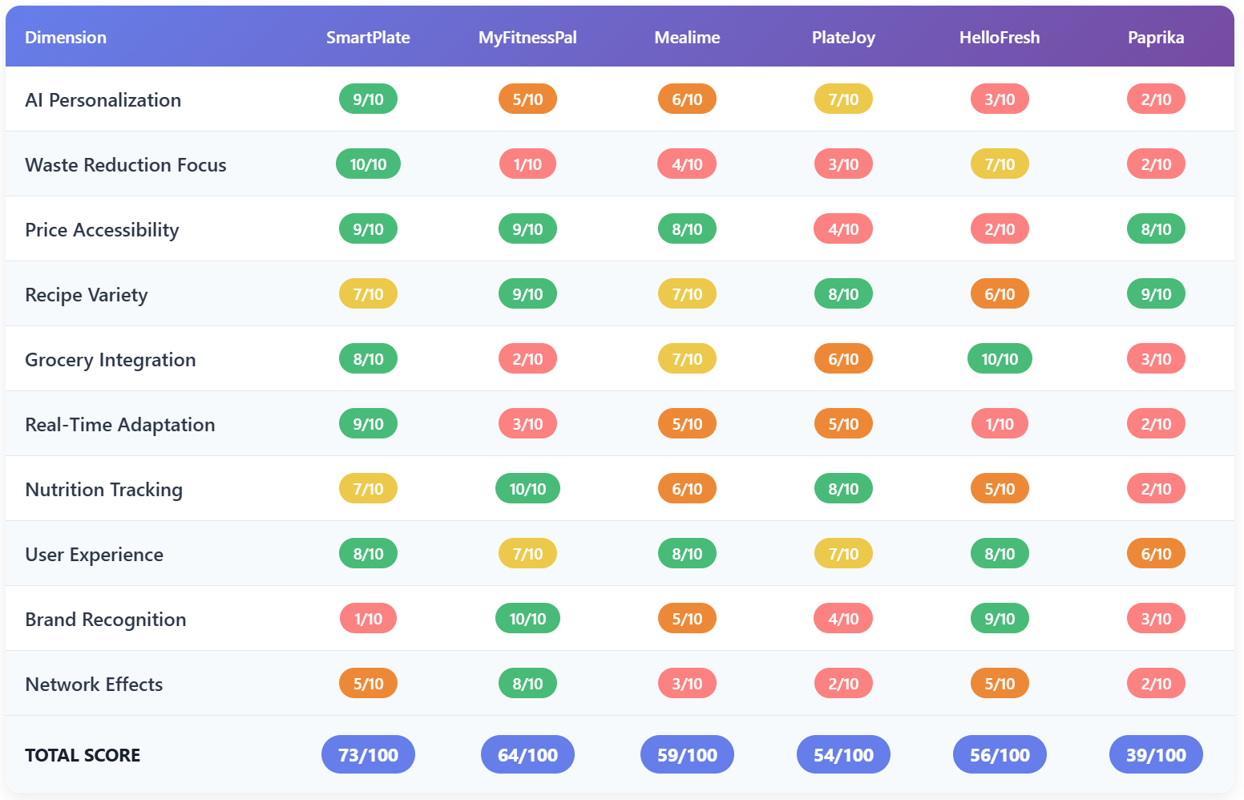The width and height of the screenshot is (1244, 800).
Task: Click the Dimension header cell
Action: tap(66, 38)
